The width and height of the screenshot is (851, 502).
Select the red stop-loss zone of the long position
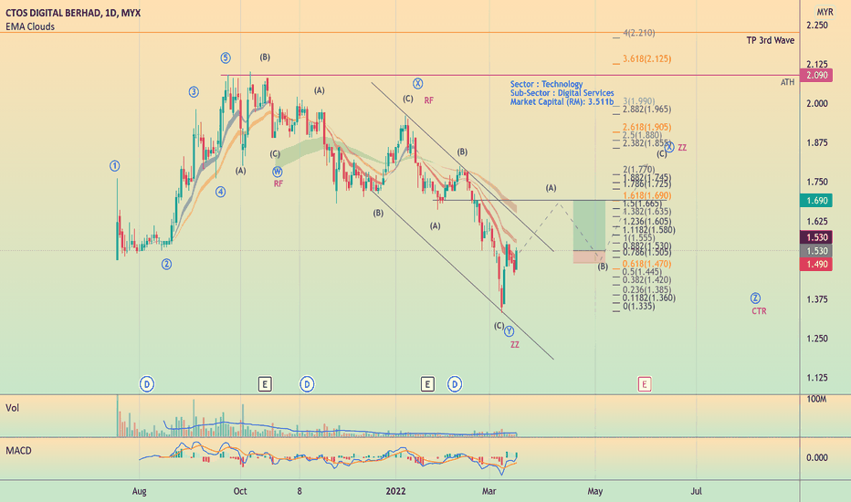590,257
